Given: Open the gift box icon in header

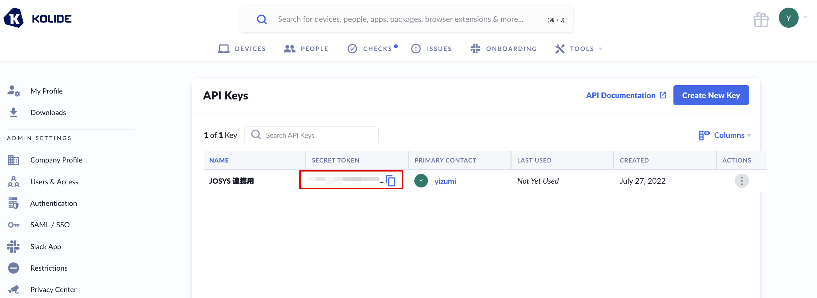Looking at the screenshot, I should [x=761, y=19].
